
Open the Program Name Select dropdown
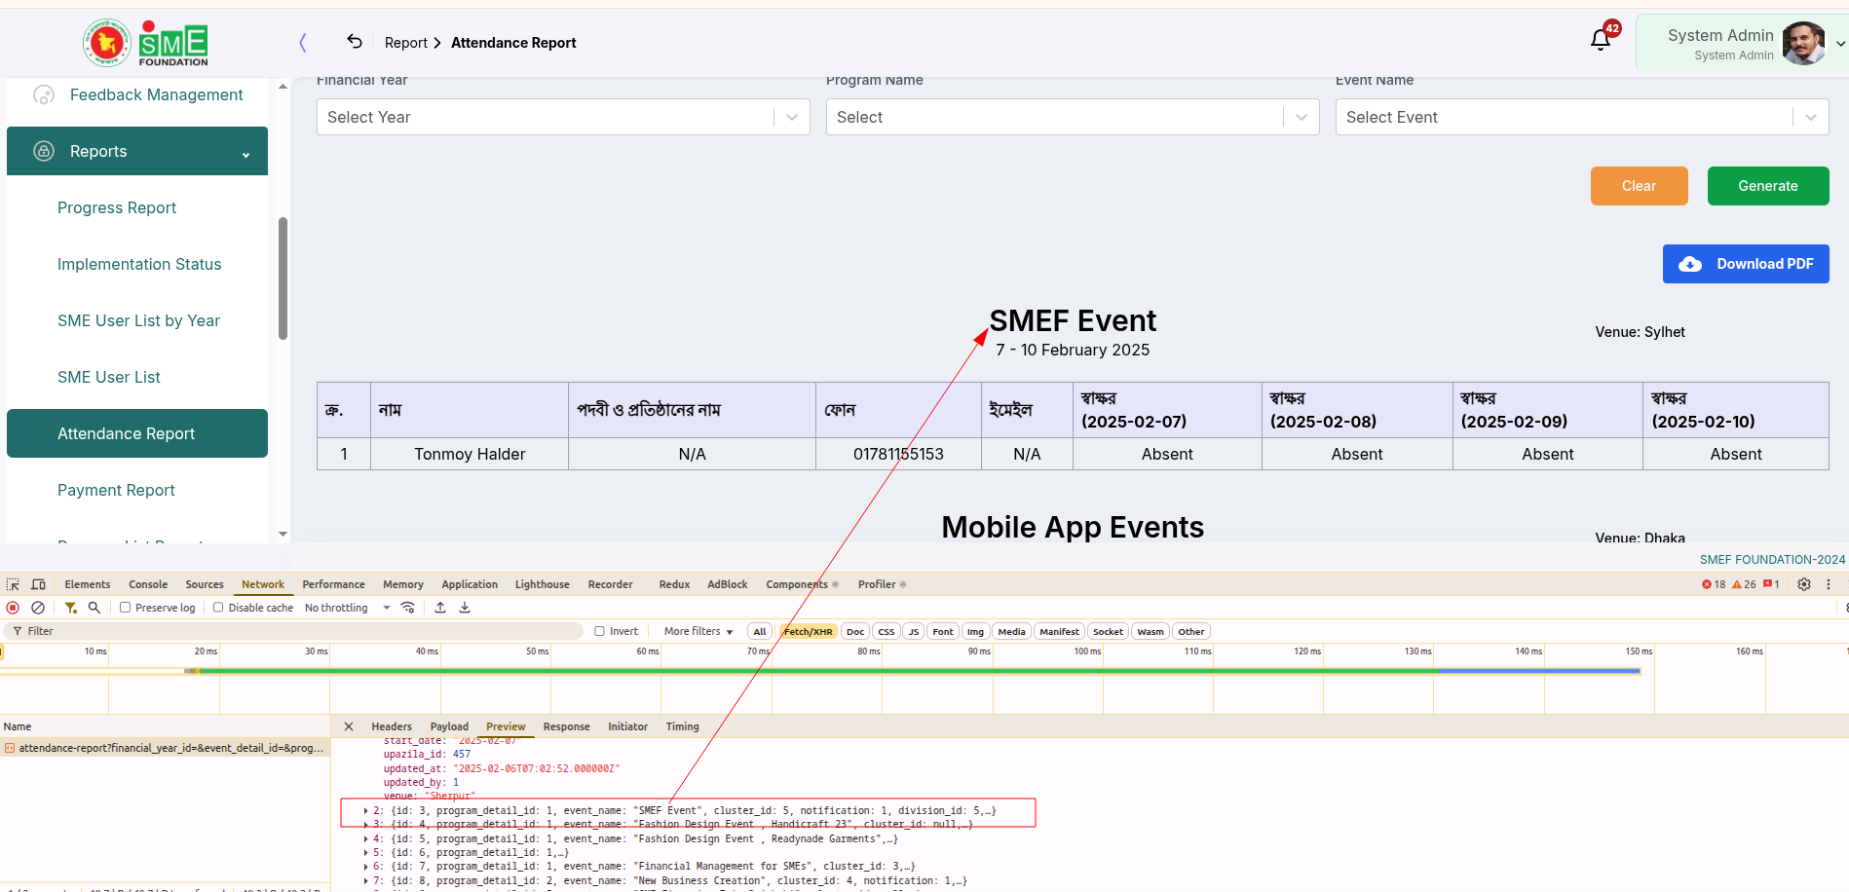1073,117
